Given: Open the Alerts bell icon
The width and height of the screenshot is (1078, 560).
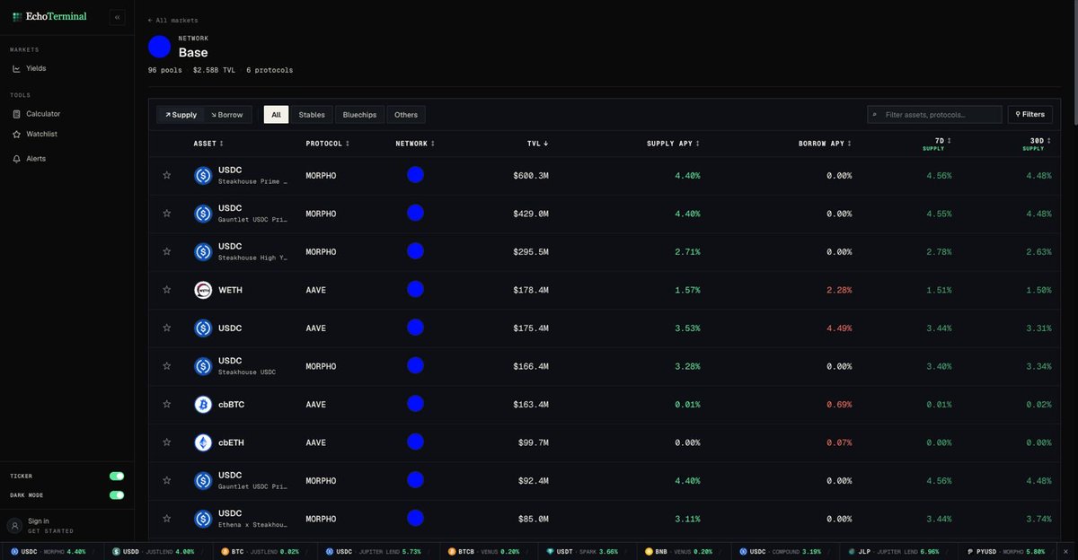Looking at the screenshot, I should tap(16, 159).
